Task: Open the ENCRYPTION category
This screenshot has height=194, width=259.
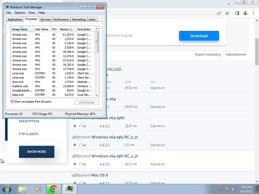Action: pyautogui.click(x=29, y=121)
